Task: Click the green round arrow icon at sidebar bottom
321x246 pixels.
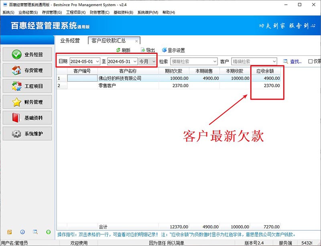Action: [48, 232]
